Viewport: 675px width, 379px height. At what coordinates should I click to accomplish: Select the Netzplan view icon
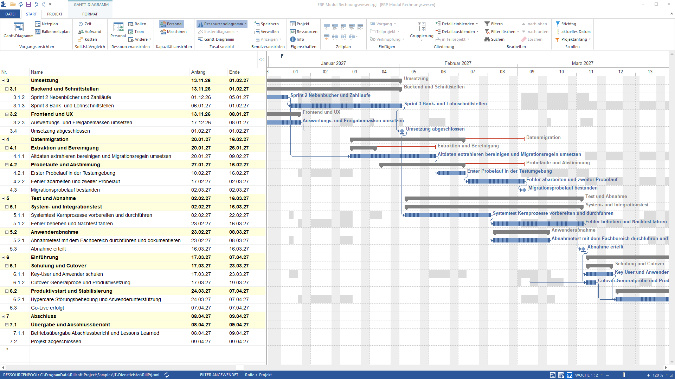coord(38,24)
